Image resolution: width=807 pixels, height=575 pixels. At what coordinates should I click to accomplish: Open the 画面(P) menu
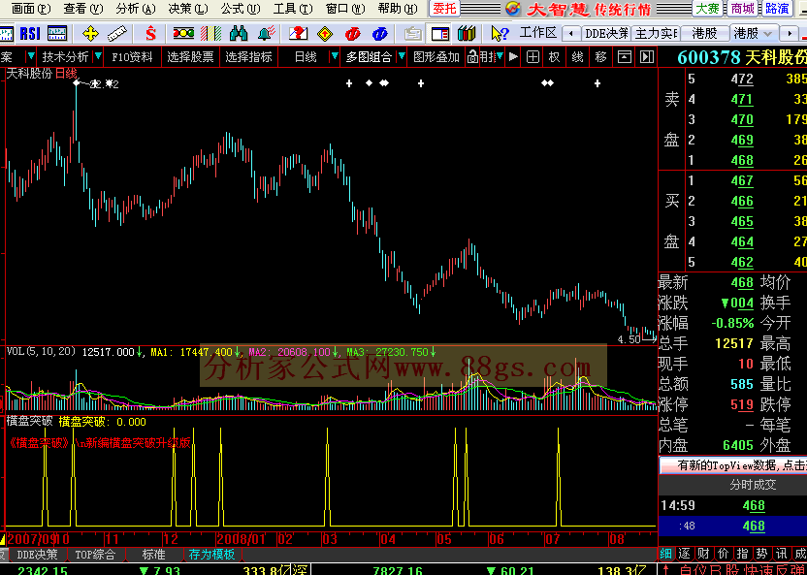tap(30, 8)
